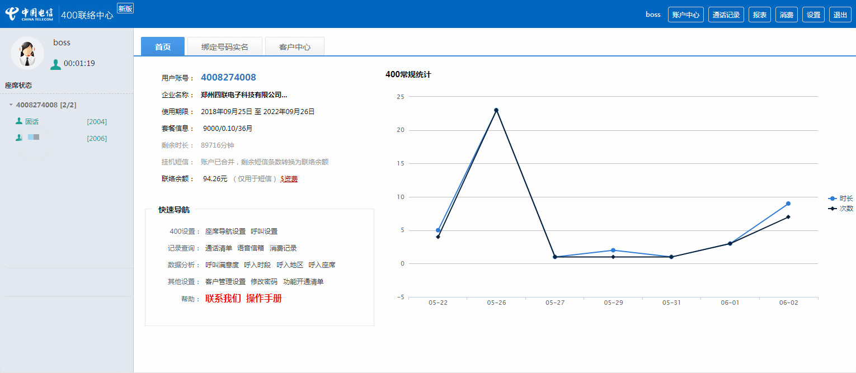This screenshot has width=856, height=373.
Task: Open 账户中心 in the top bar
Action: 685,15
